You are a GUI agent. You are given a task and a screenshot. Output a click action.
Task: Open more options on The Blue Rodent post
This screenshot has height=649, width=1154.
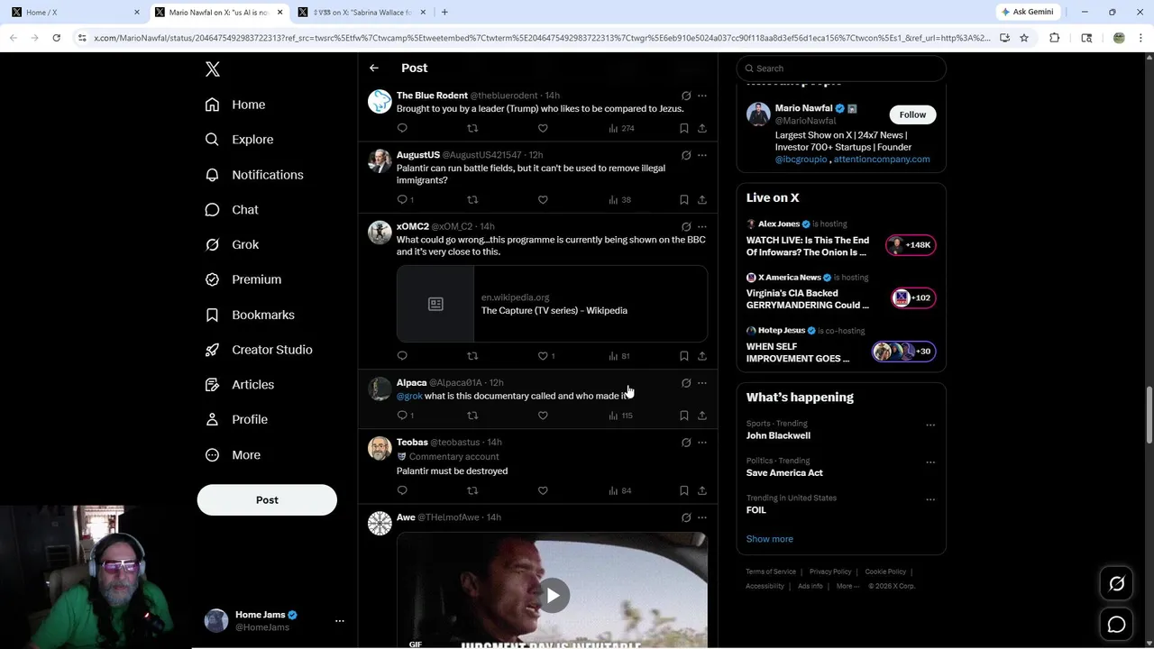click(702, 96)
